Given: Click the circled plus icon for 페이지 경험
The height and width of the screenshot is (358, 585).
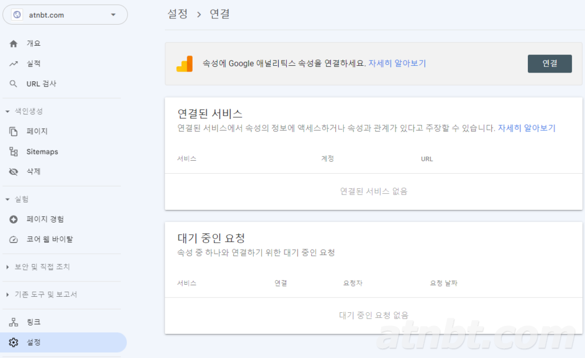Looking at the screenshot, I should tap(14, 219).
